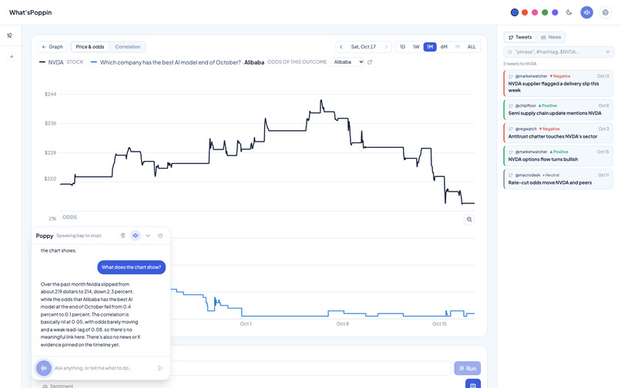Select the purple theme color dot
The width and height of the screenshot is (621, 388).
click(555, 12)
